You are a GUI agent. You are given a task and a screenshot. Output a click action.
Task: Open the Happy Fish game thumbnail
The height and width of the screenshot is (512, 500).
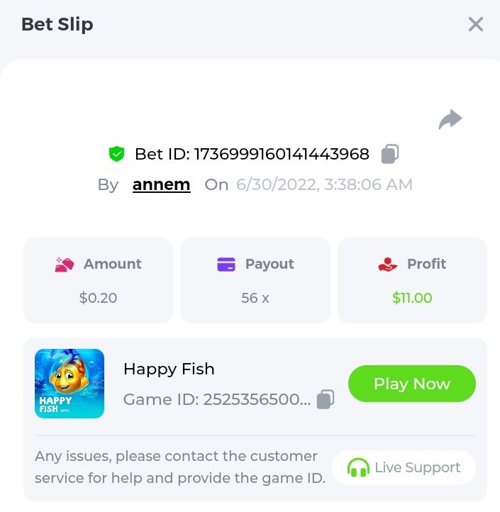[x=70, y=384]
